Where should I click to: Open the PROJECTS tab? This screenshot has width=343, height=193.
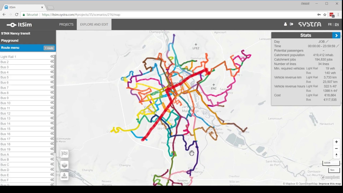click(x=66, y=24)
